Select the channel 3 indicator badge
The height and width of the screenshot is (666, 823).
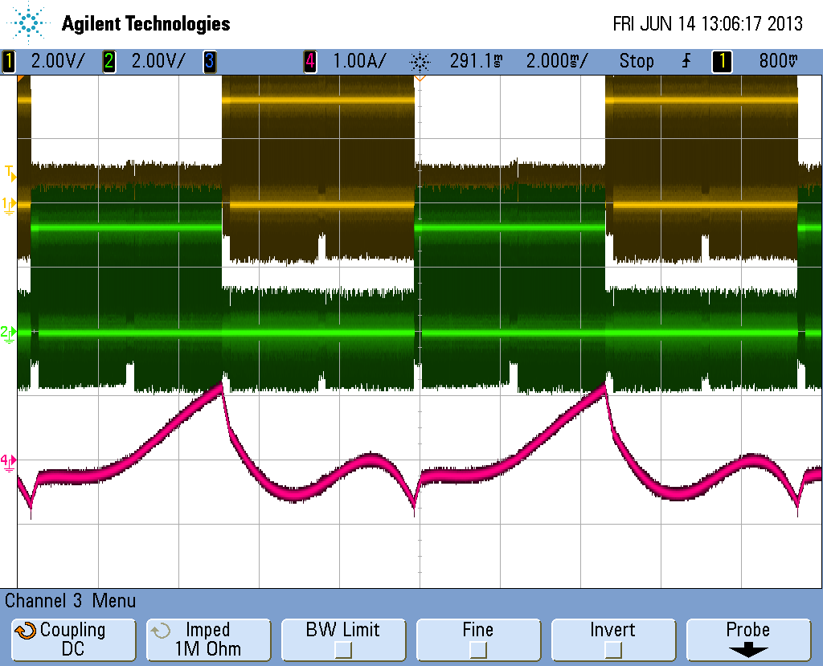tap(210, 61)
